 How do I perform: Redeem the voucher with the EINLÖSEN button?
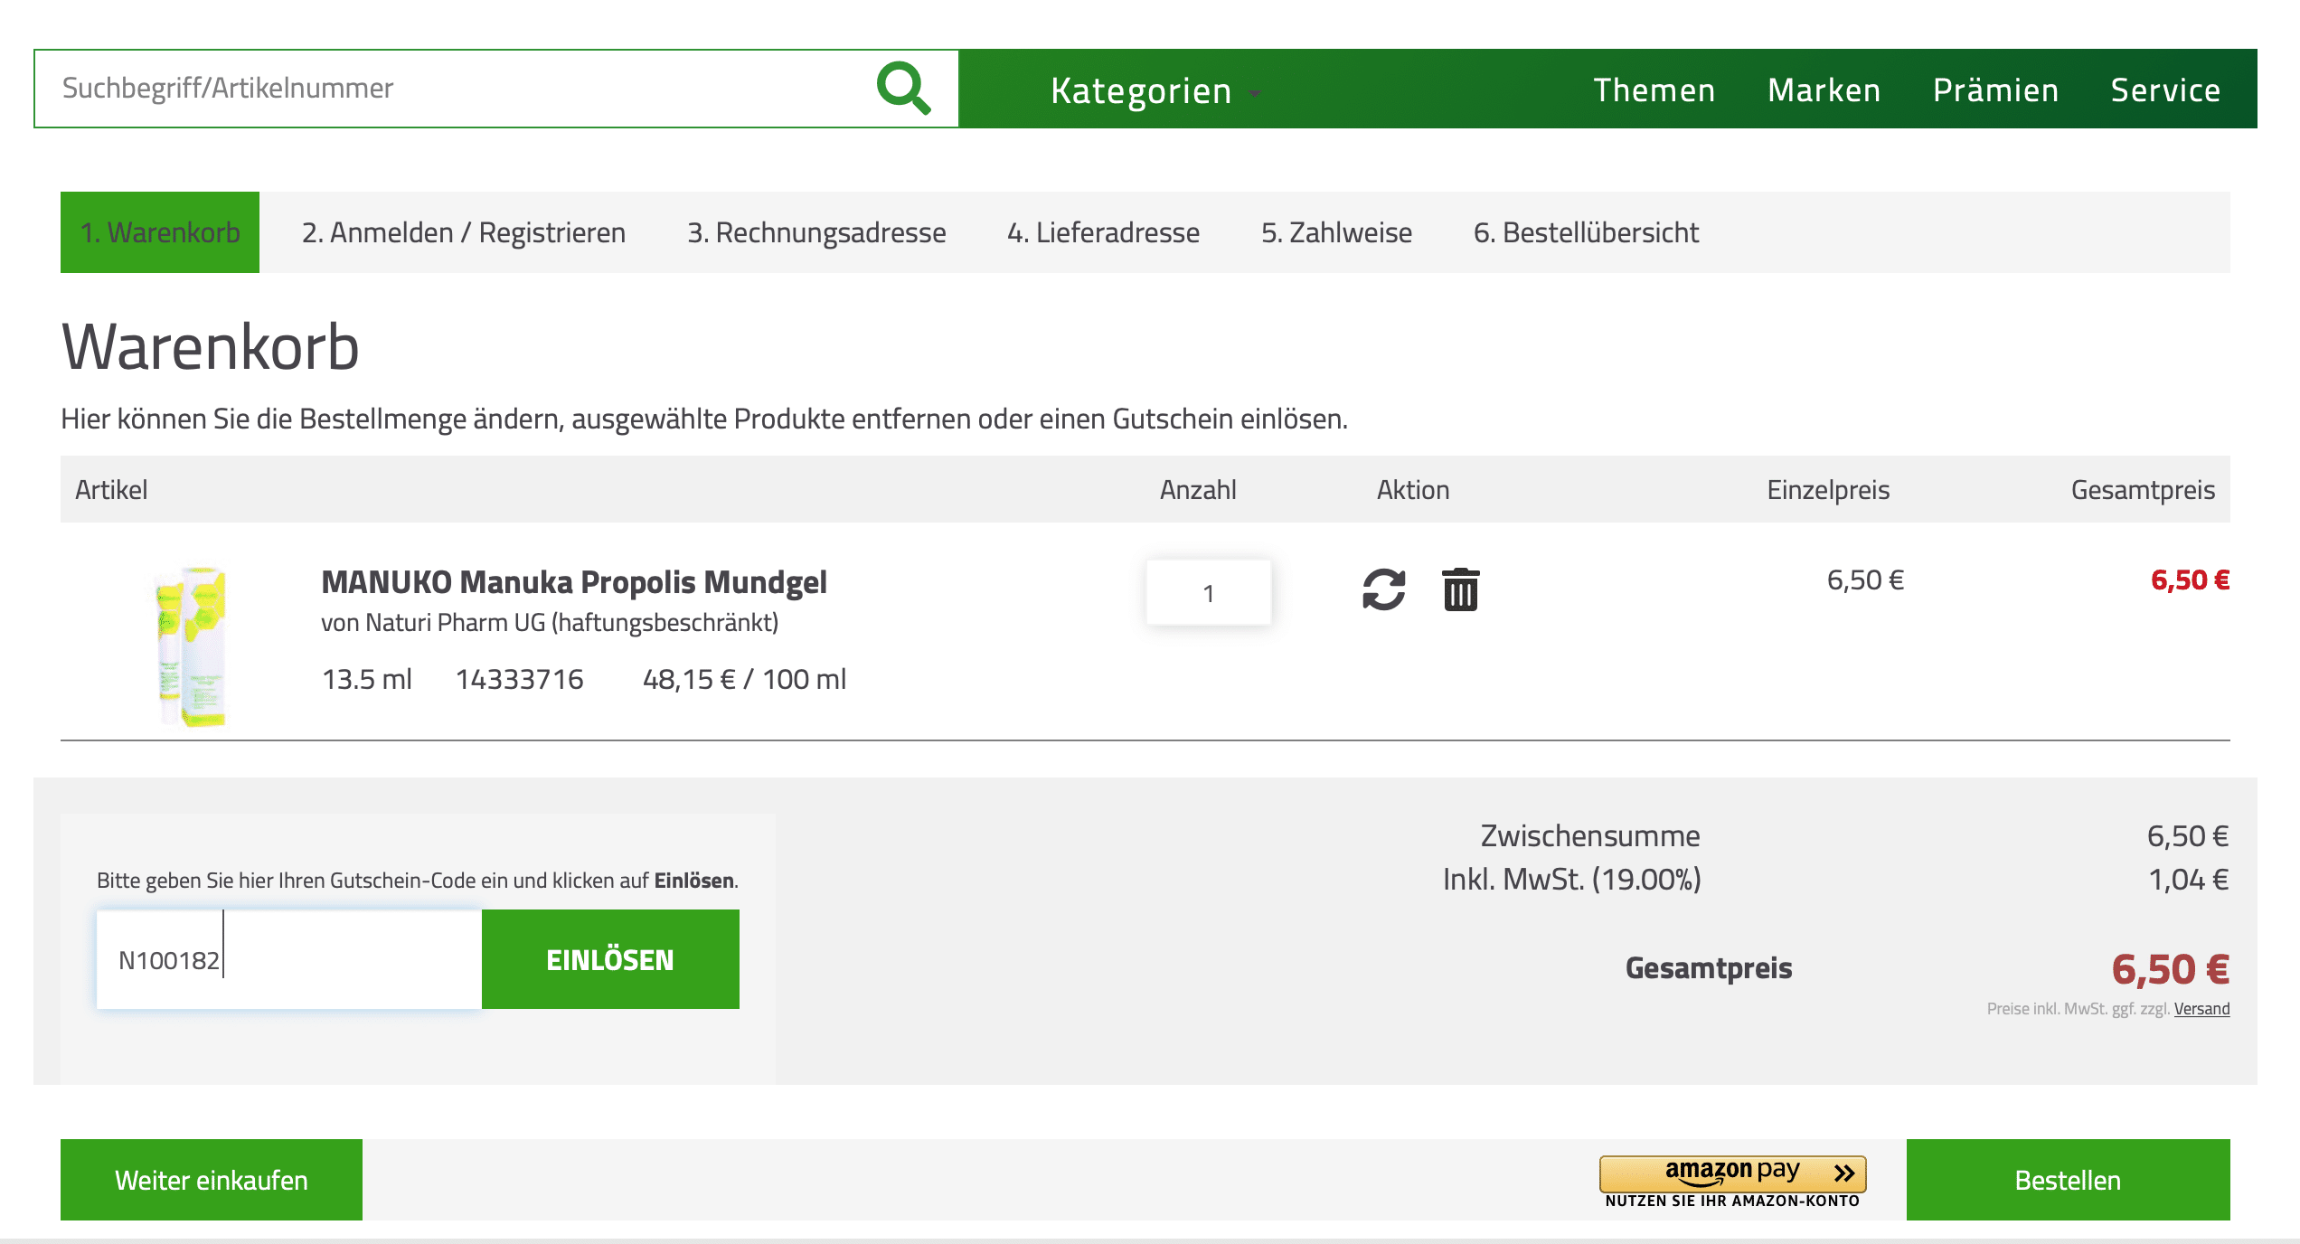(610, 959)
